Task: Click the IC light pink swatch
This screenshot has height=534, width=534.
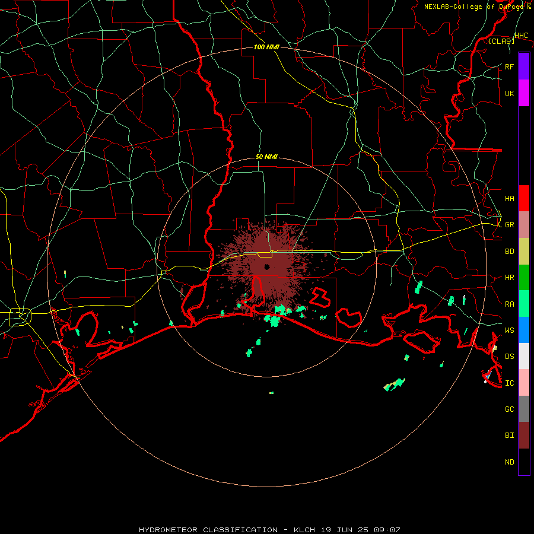Action: pos(524,383)
